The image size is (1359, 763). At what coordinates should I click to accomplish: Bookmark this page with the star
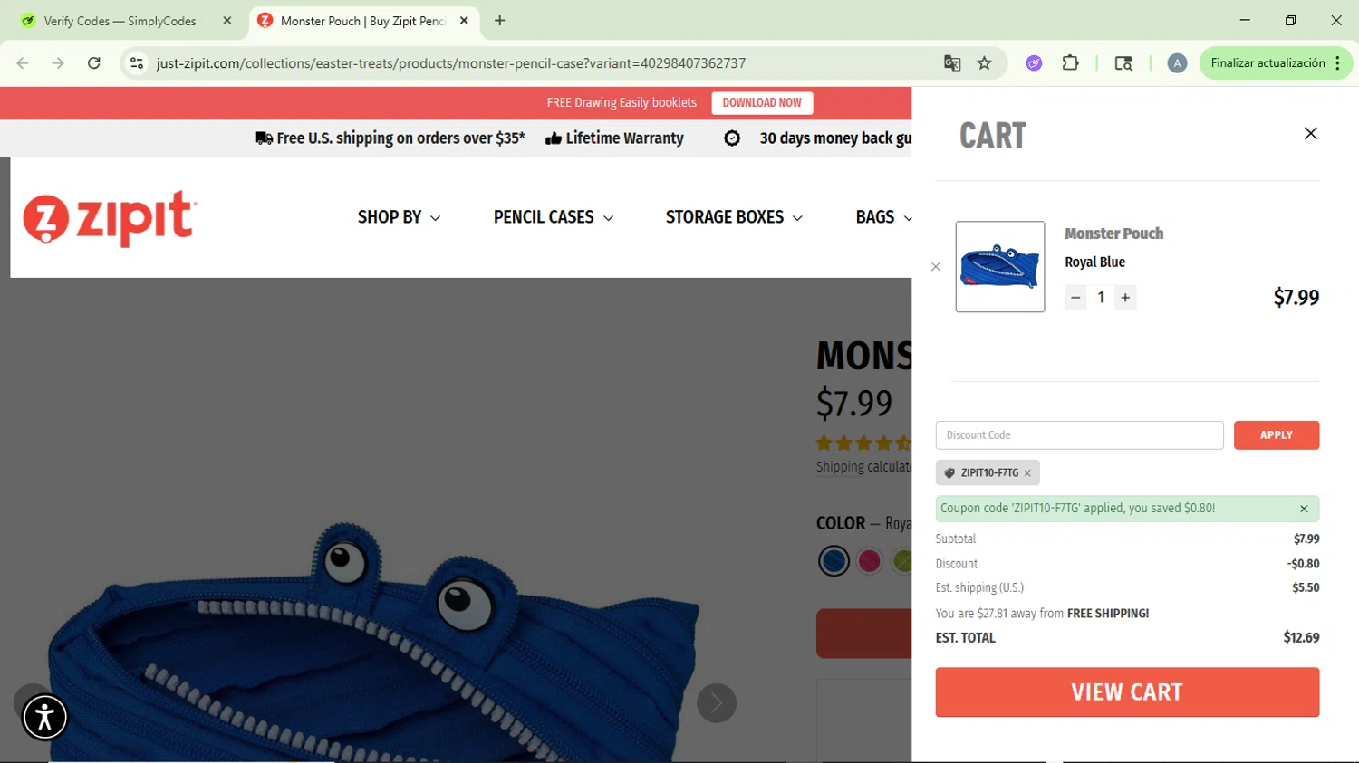(985, 63)
